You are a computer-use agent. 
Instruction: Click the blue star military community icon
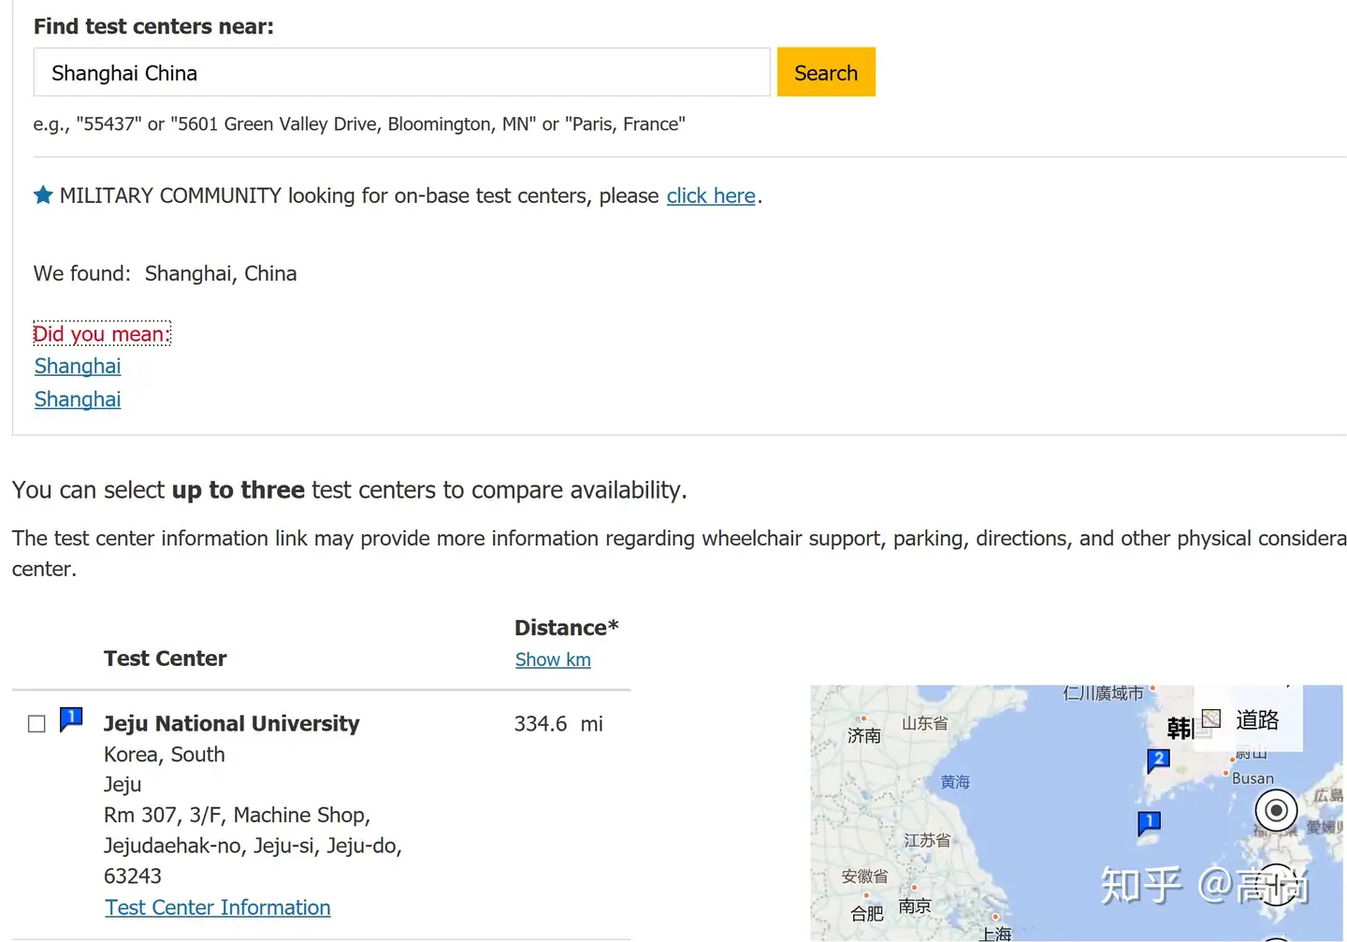43,196
